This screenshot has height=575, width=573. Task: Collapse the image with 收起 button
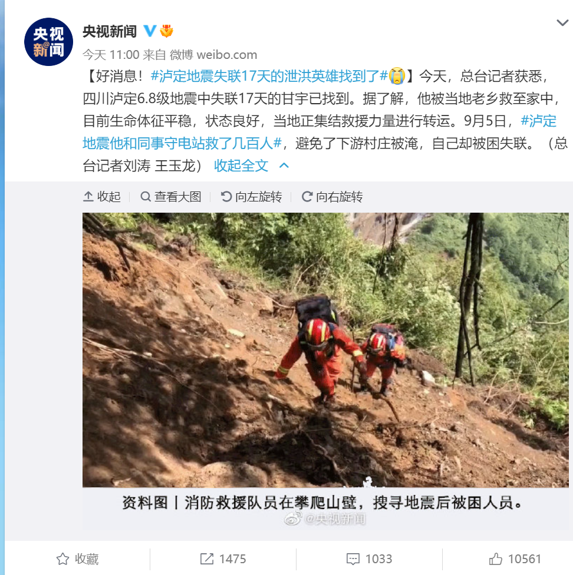102,197
